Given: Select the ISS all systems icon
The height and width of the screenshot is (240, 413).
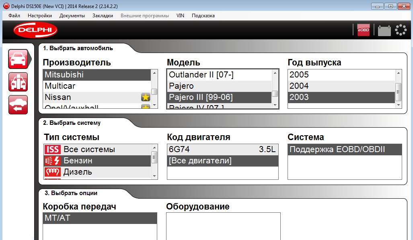Looking at the screenshot, I should tap(52, 149).
